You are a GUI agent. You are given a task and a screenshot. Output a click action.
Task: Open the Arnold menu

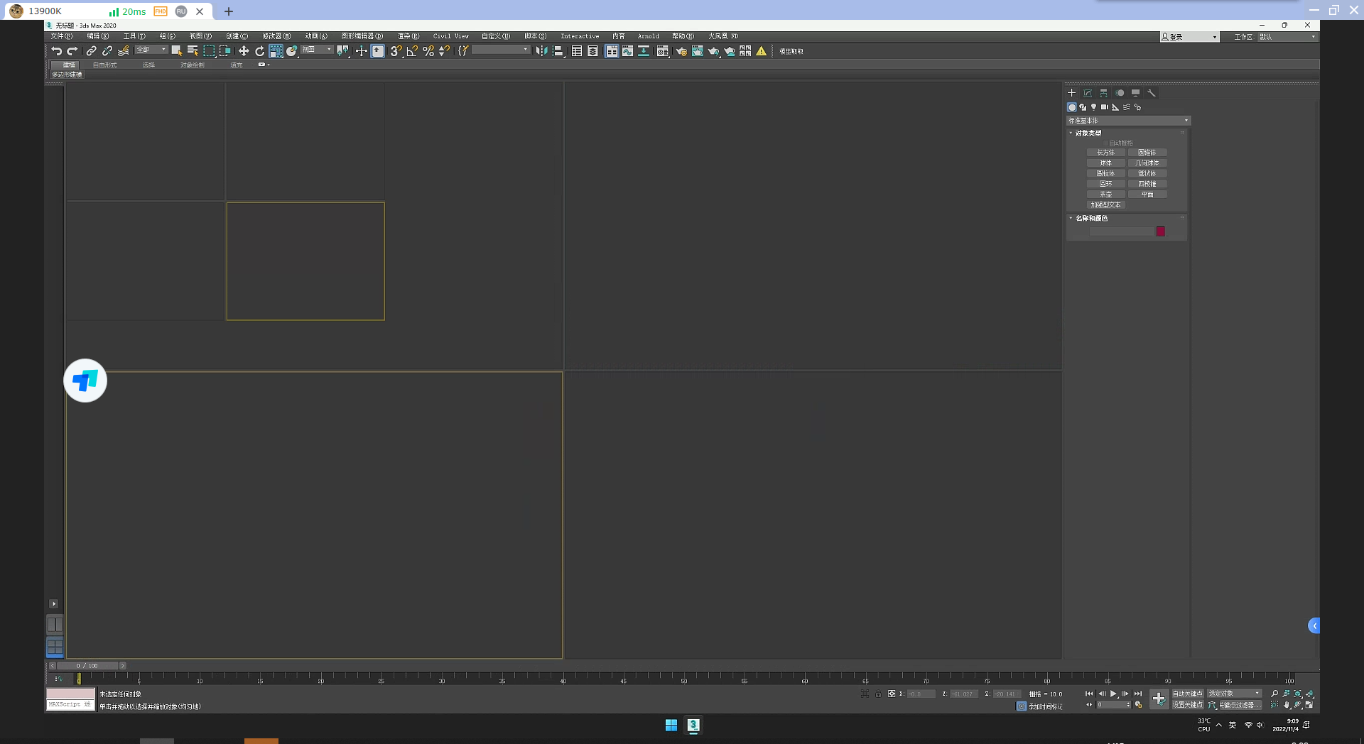point(649,36)
